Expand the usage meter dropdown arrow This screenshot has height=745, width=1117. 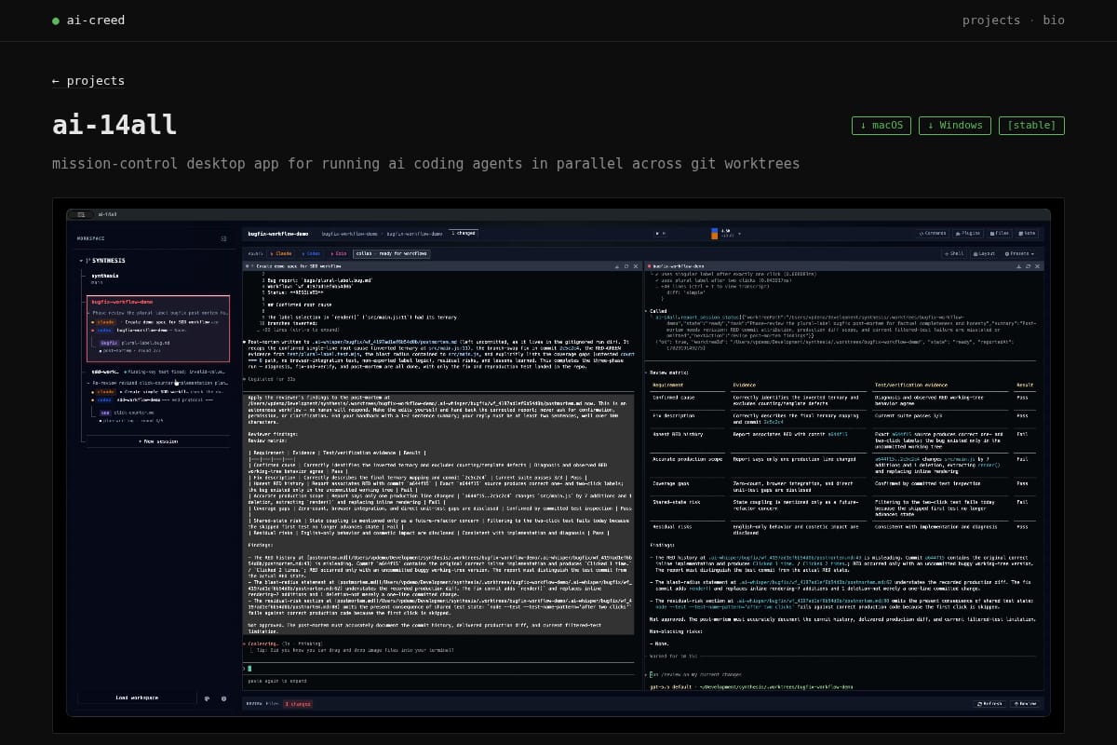point(739,234)
